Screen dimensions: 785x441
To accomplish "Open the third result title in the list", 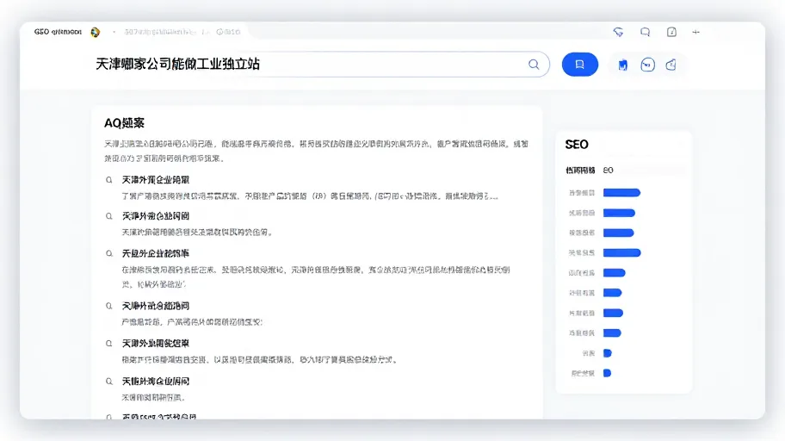I will [x=156, y=253].
